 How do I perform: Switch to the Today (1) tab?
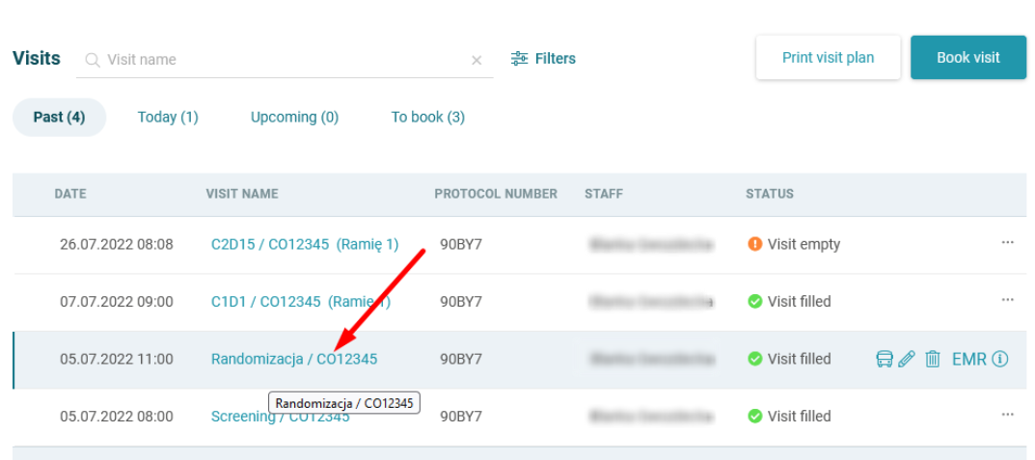(x=168, y=117)
